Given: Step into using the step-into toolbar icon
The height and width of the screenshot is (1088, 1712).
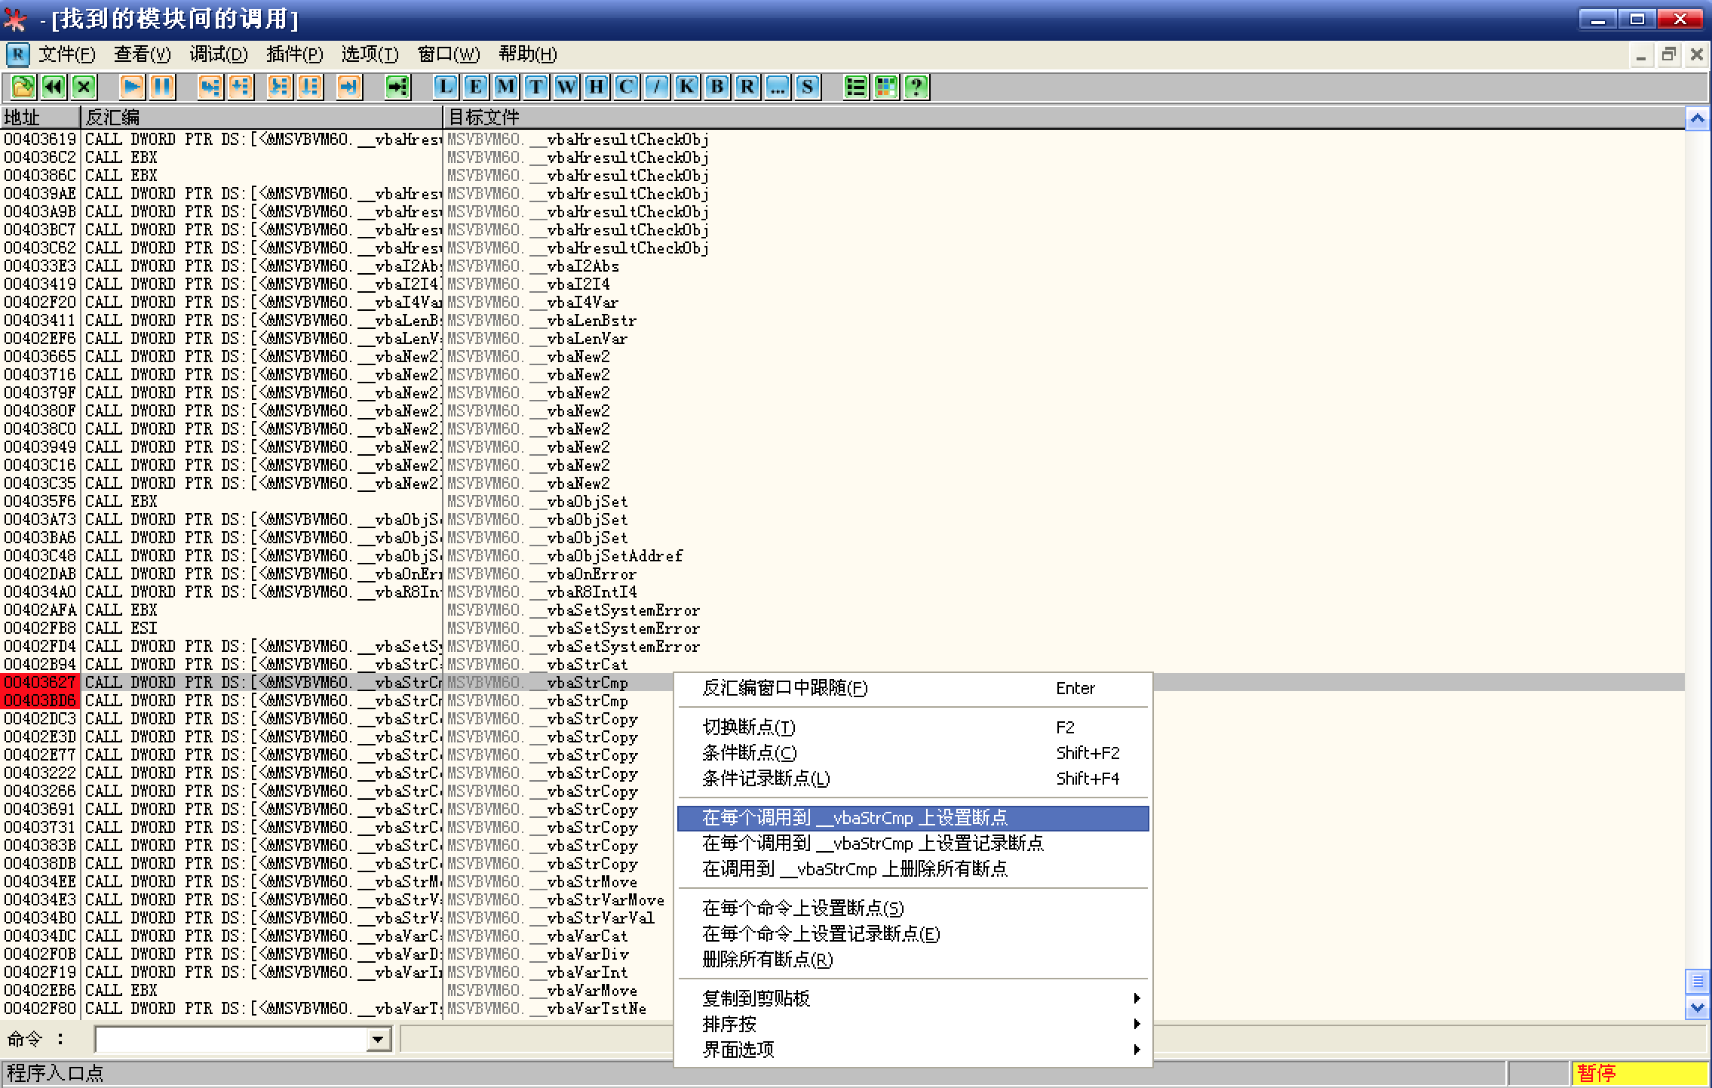Looking at the screenshot, I should 210,87.
